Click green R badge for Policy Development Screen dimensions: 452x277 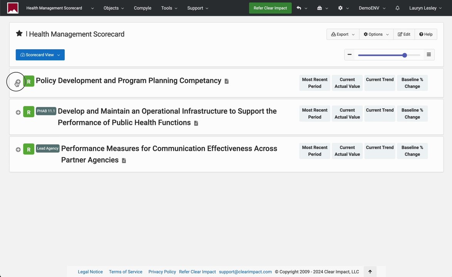click(x=29, y=81)
